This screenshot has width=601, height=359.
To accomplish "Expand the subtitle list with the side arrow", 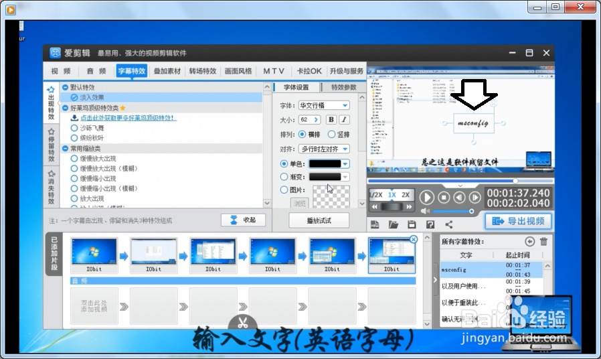I will tap(434, 279).
